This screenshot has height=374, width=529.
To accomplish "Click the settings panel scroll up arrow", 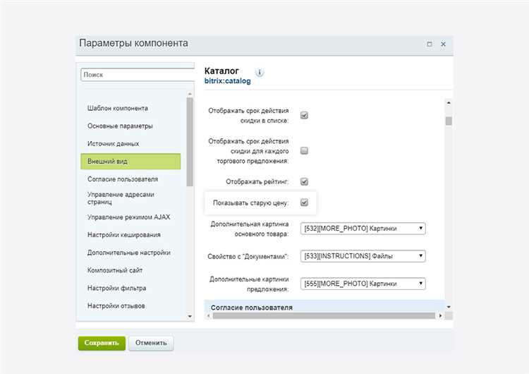I will pyautogui.click(x=449, y=102).
